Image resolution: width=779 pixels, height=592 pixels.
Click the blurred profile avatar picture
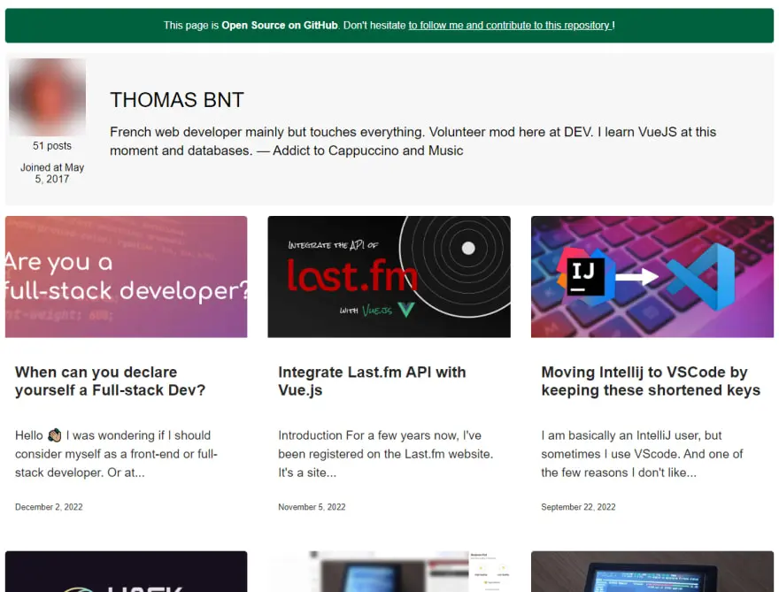point(47,97)
